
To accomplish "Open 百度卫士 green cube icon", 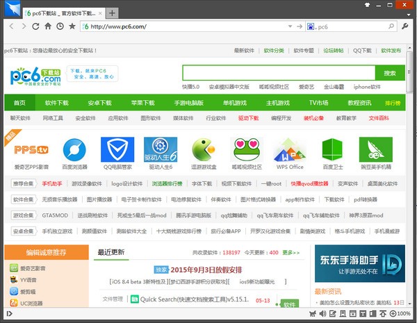I will pos(332,149).
